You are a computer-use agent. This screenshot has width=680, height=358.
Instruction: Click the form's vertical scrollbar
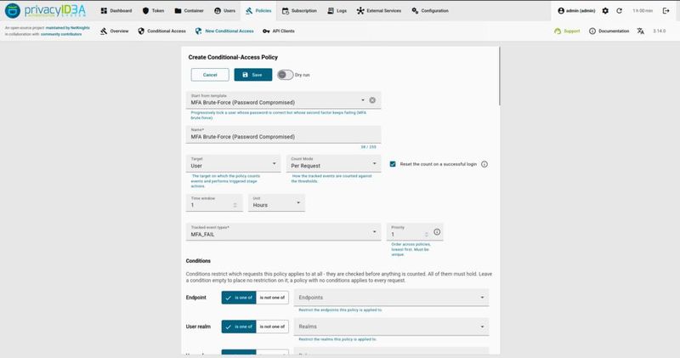click(x=500, y=77)
